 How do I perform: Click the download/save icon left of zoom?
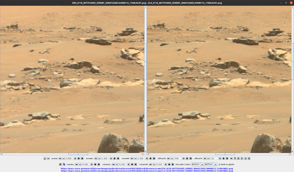(x=45, y=159)
